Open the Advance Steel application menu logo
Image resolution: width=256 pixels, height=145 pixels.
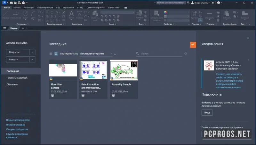coord(4,3)
